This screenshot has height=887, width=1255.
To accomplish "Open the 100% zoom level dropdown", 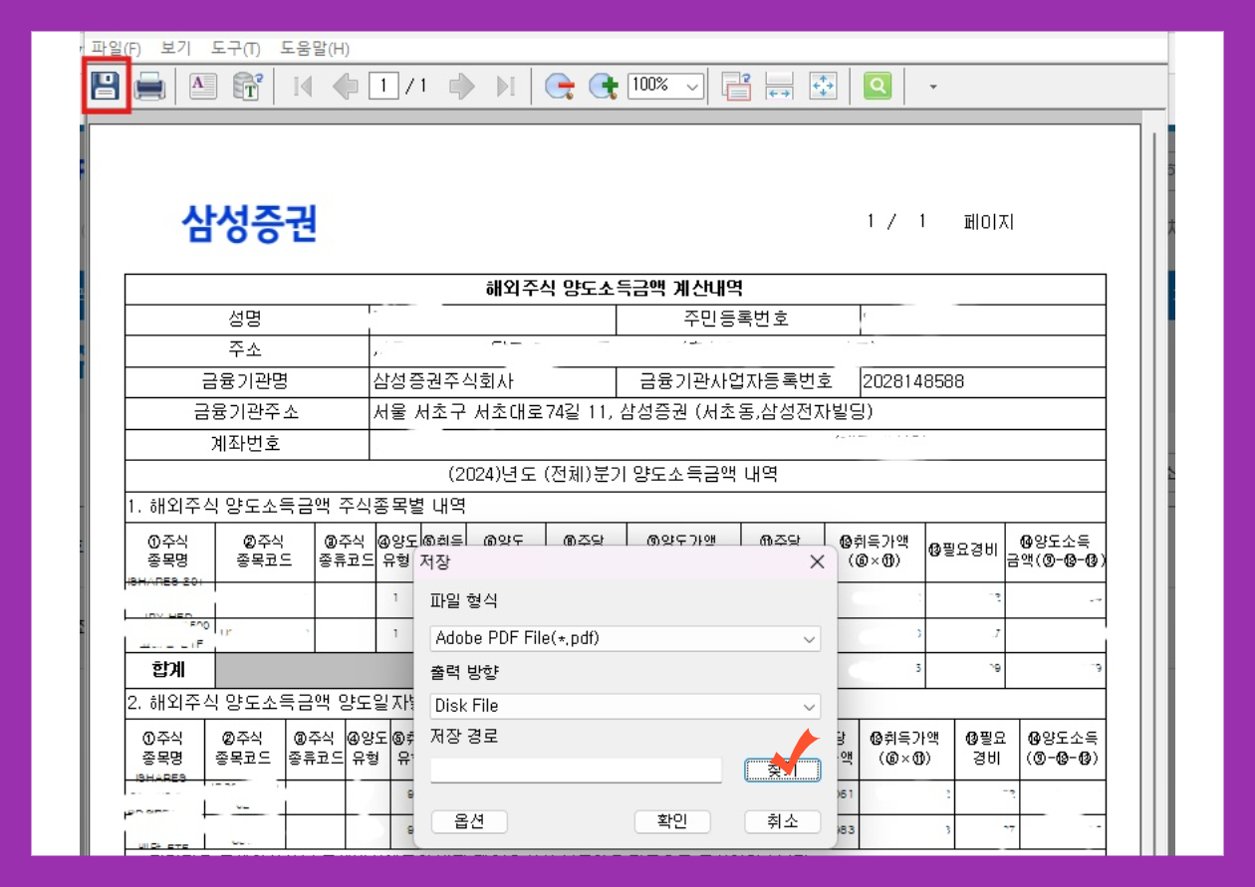I will click(666, 86).
